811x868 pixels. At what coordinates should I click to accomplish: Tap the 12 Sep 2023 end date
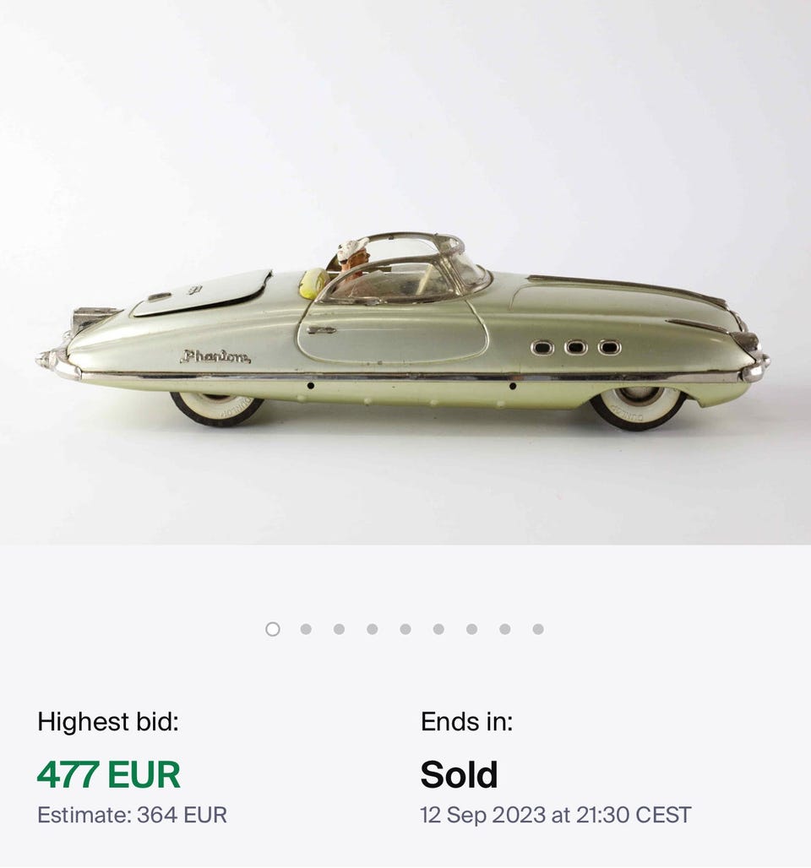pos(556,815)
